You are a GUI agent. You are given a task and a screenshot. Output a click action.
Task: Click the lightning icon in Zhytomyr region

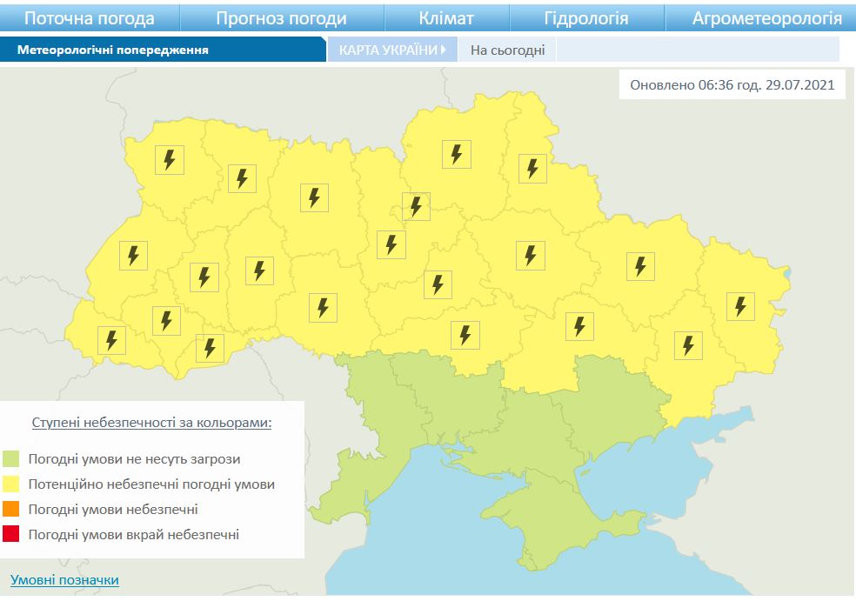315,197
